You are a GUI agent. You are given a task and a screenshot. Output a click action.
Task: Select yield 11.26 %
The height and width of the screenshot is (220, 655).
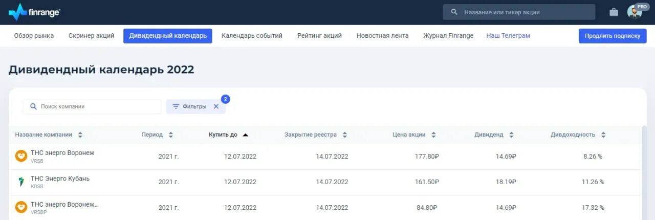[x=593, y=182]
